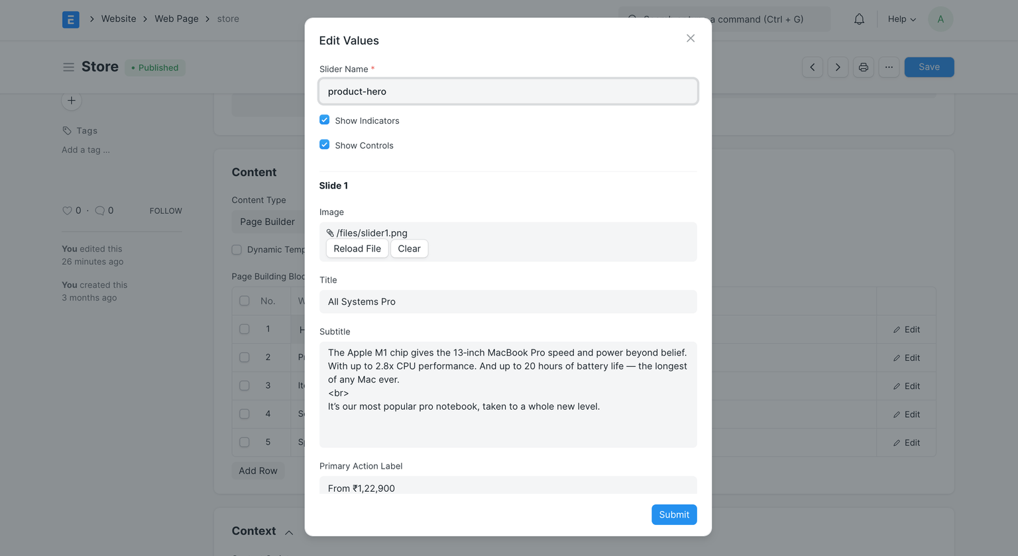Click the notification bell icon

tap(859, 19)
